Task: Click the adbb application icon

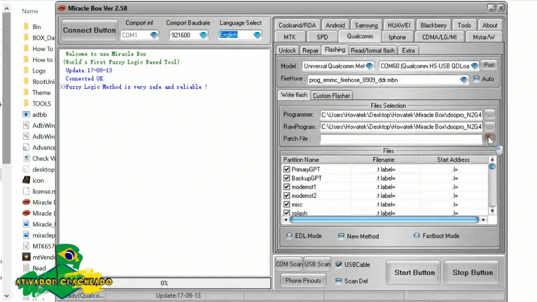Action: point(26,114)
